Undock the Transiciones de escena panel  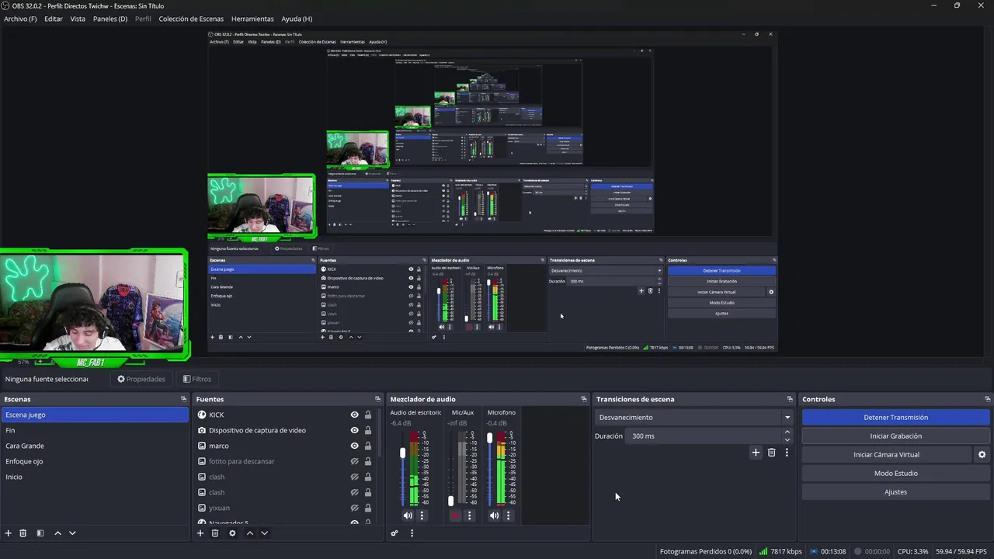point(790,399)
